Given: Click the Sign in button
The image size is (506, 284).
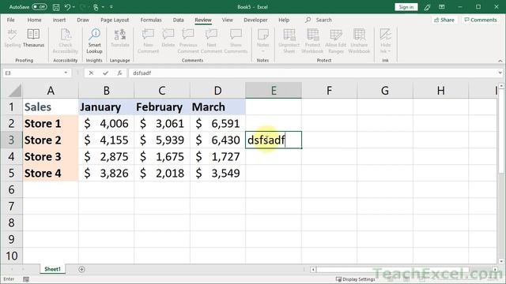Looking at the screenshot, I should (406, 7).
